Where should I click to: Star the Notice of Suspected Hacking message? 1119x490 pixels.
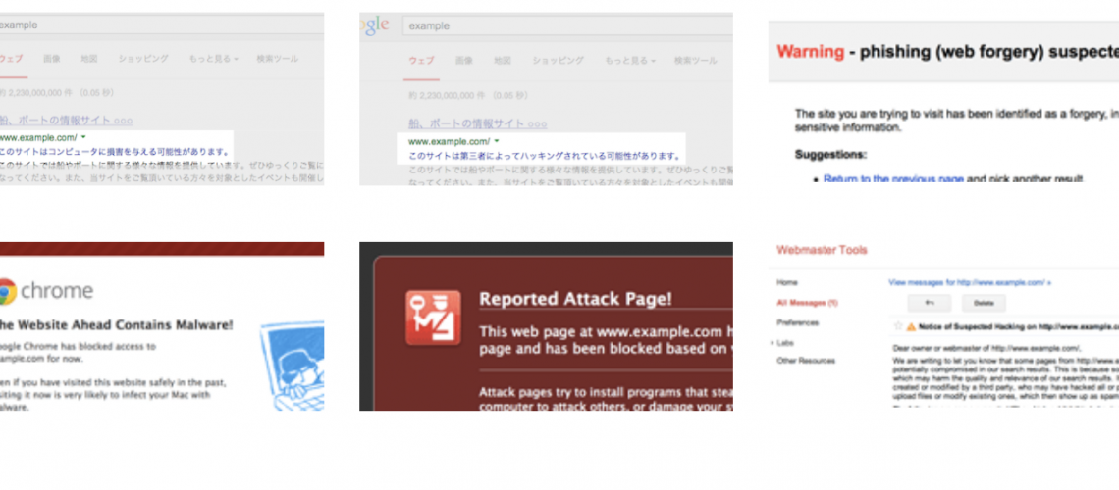[x=898, y=326]
